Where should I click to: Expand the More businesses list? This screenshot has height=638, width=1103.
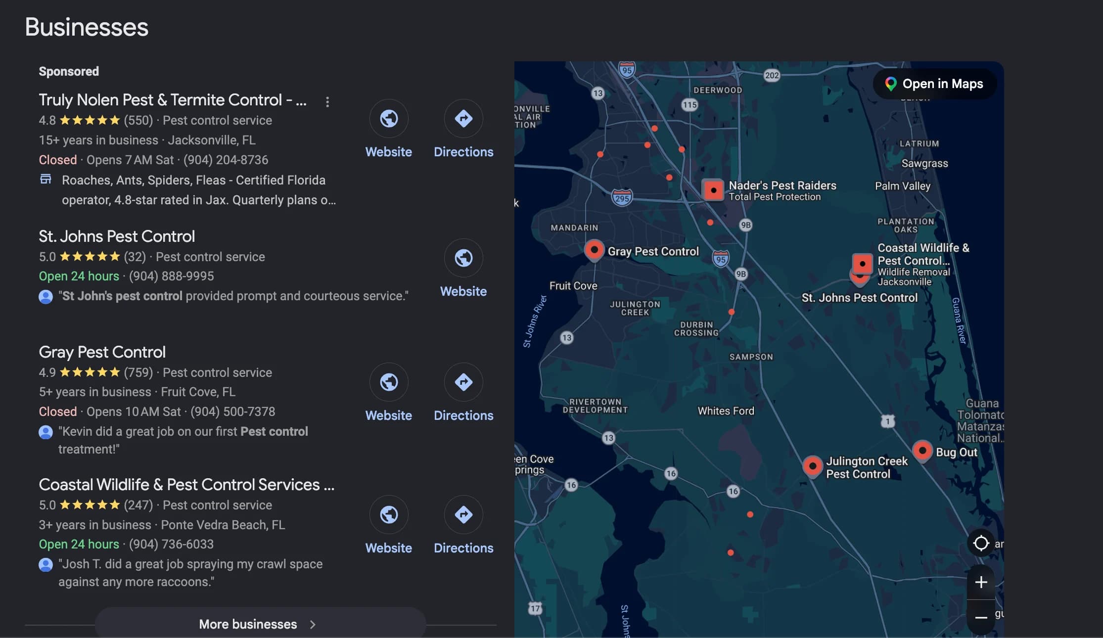[x=260, y=624]
